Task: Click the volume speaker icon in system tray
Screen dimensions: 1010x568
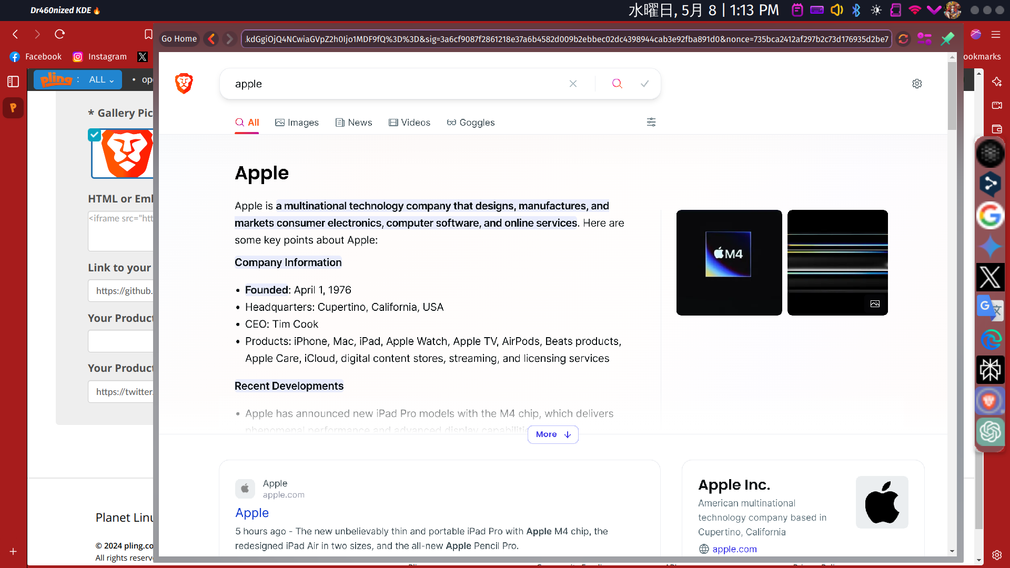Action: pos(836,10)
